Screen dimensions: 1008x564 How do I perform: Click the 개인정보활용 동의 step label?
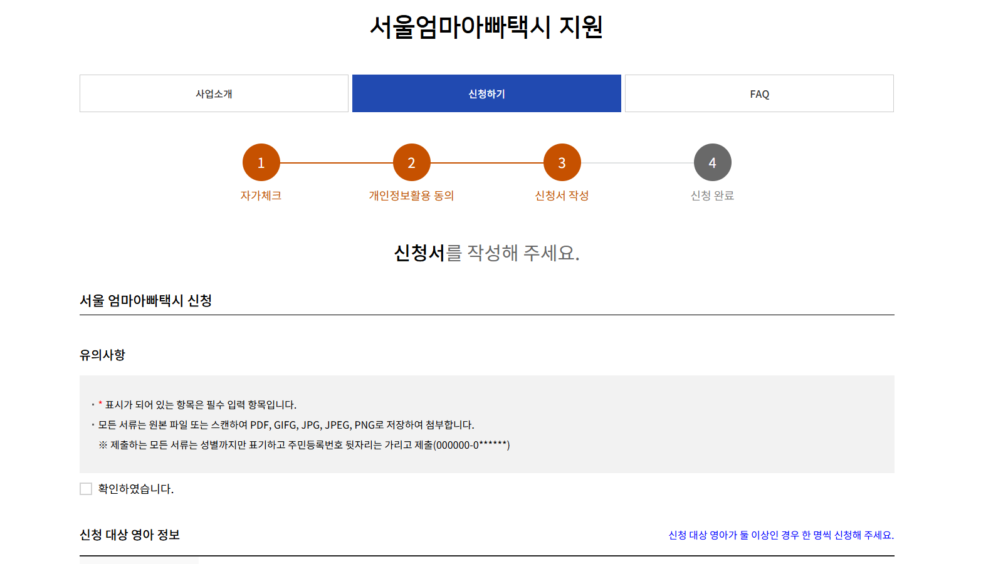411,196
